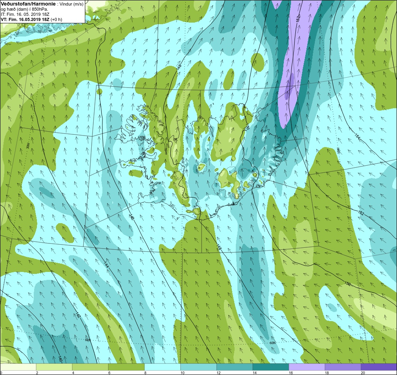Click the 148 contour label north of Iceland
The width and height of the screenshot is (397, 375).
click(179, 67)
